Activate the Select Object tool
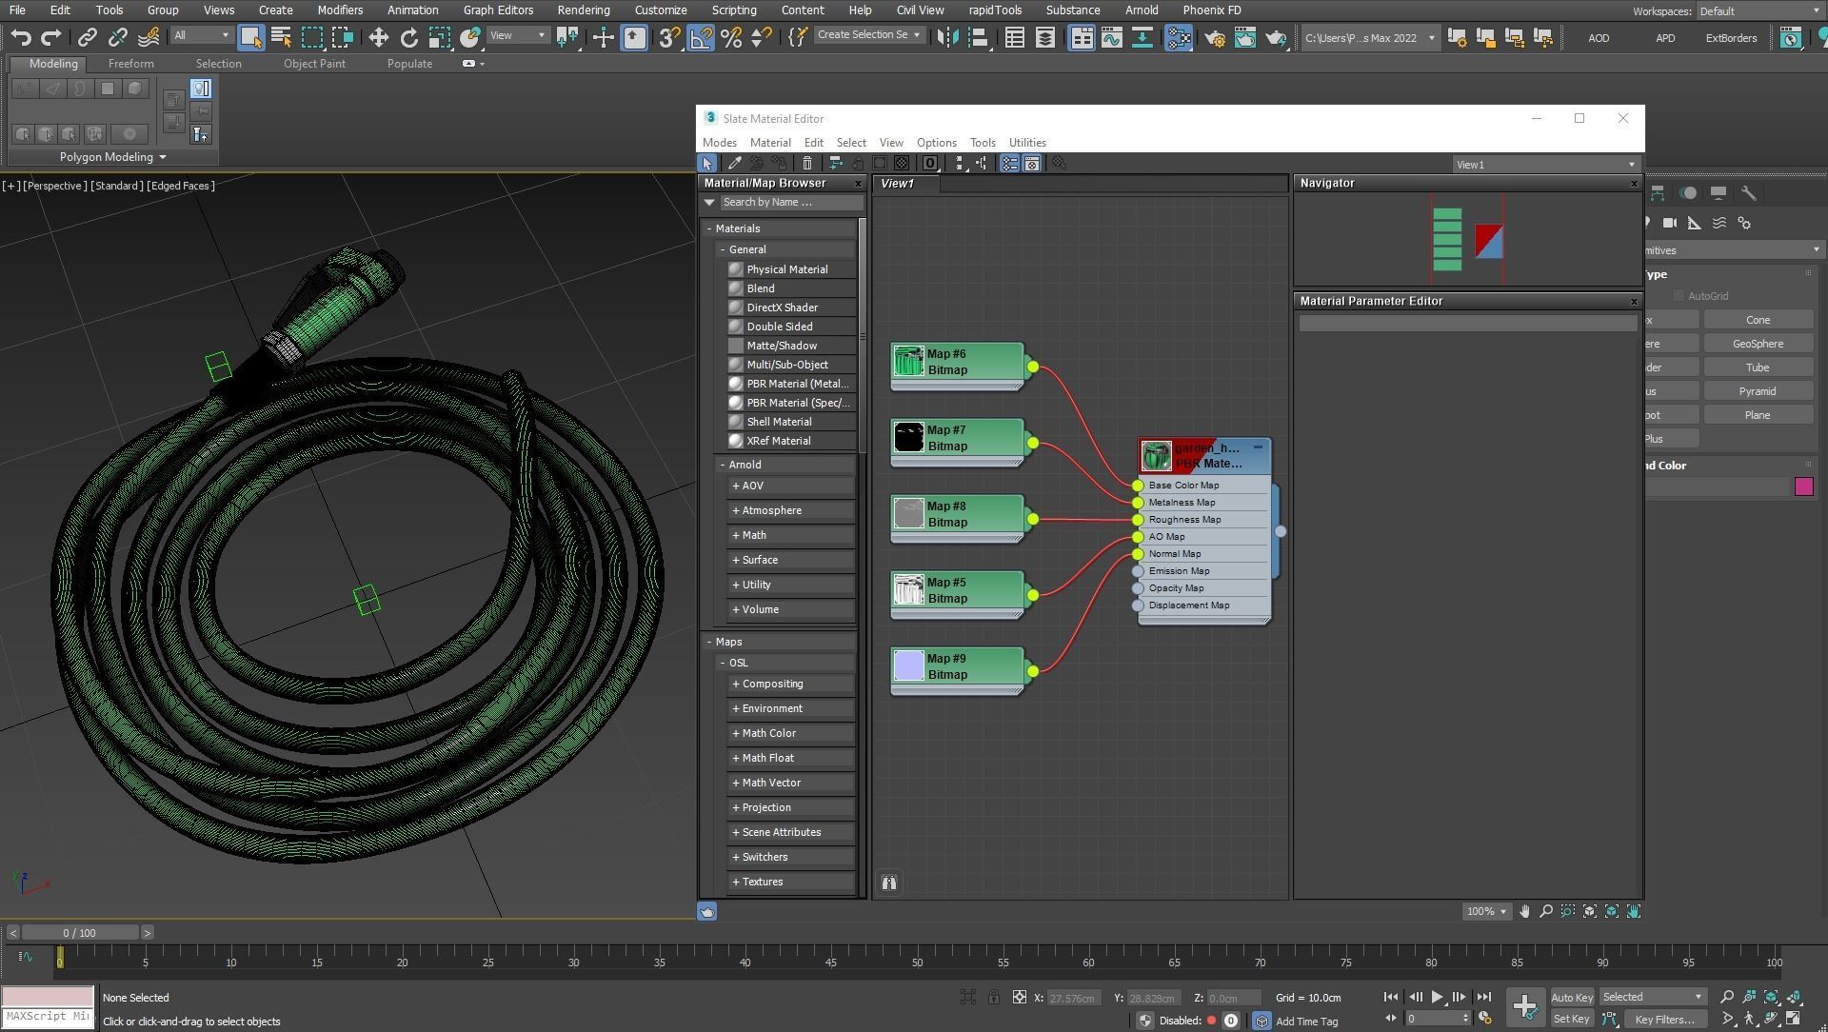 point(250,37)
